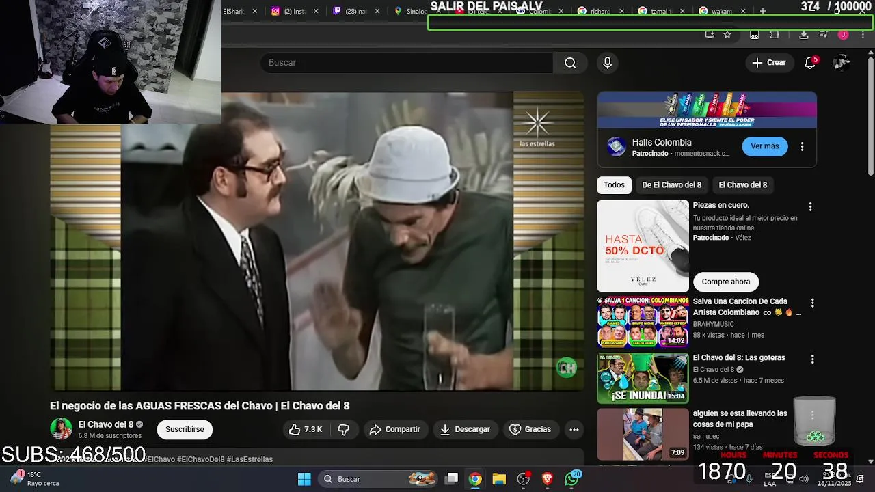
Task: Open Task View on taskbar
Action: (x=452, y=479)
